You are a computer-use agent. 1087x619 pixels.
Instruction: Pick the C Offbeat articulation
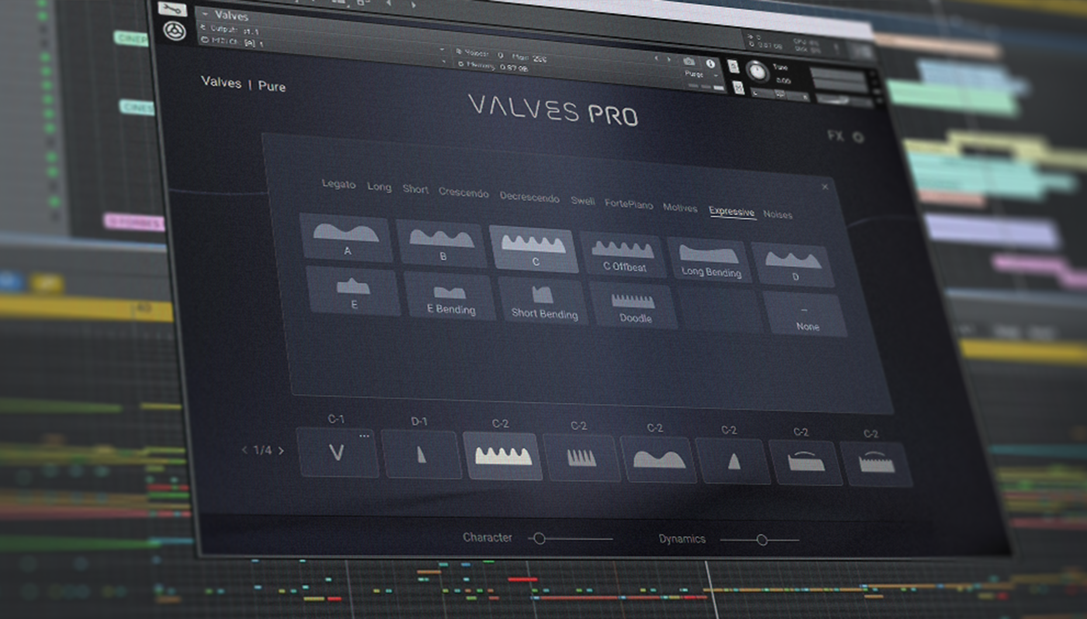point(623,254)
